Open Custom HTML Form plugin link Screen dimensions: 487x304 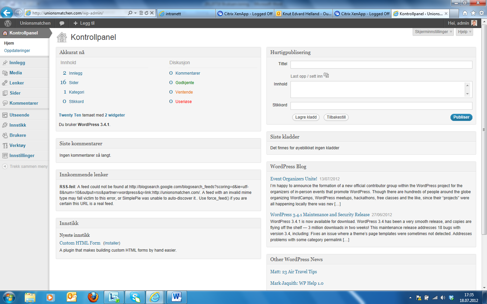[80, 243]
